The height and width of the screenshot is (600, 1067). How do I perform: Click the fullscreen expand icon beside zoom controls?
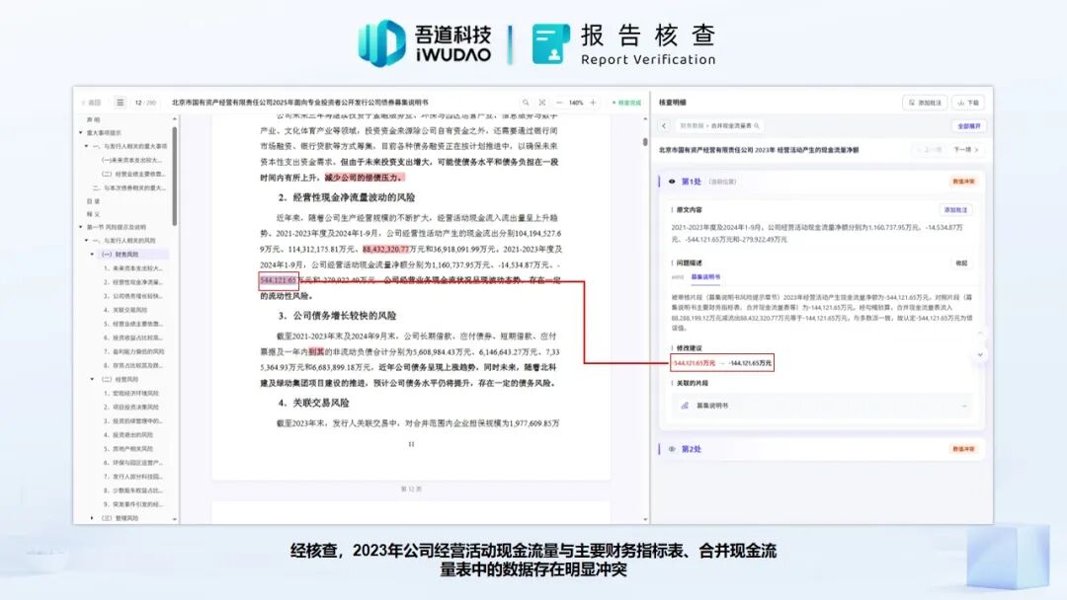coord(542,103)
